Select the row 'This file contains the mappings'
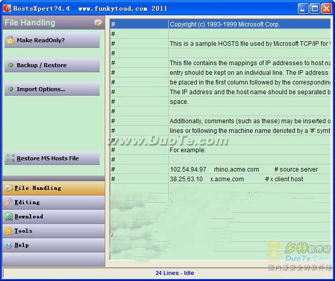 pos(220,63)
